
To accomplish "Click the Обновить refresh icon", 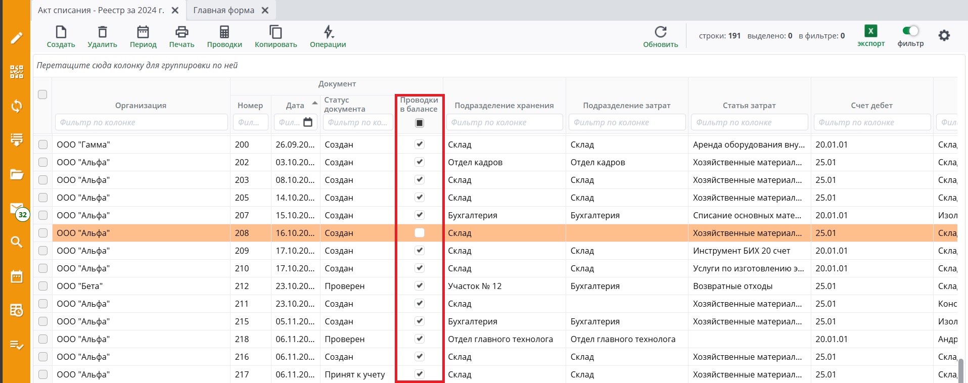I will [660, 32].
